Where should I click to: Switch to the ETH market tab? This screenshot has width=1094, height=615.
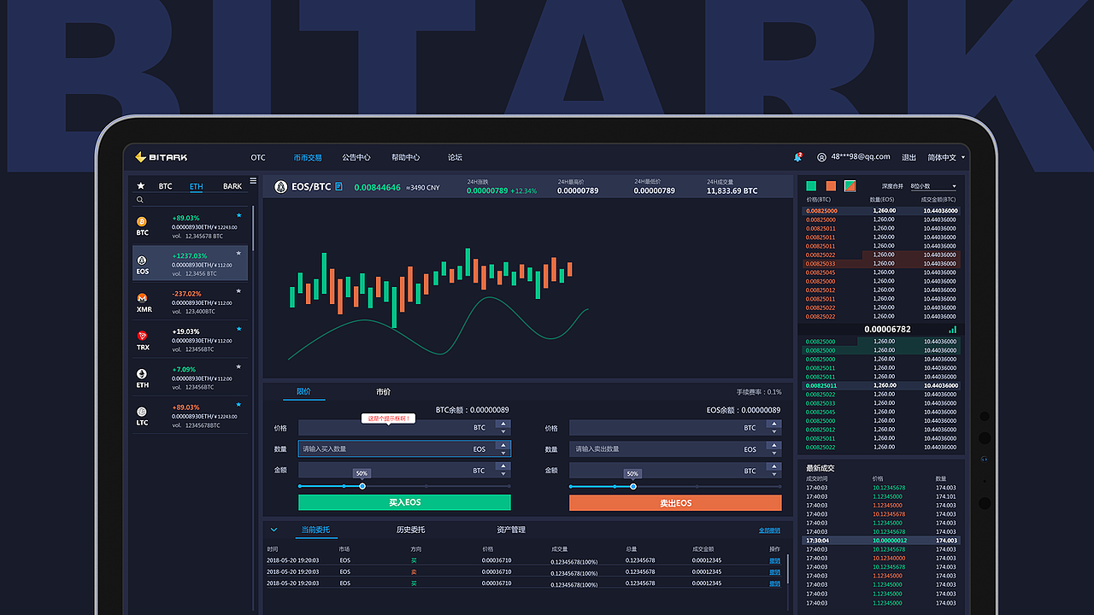click(197, 186)
